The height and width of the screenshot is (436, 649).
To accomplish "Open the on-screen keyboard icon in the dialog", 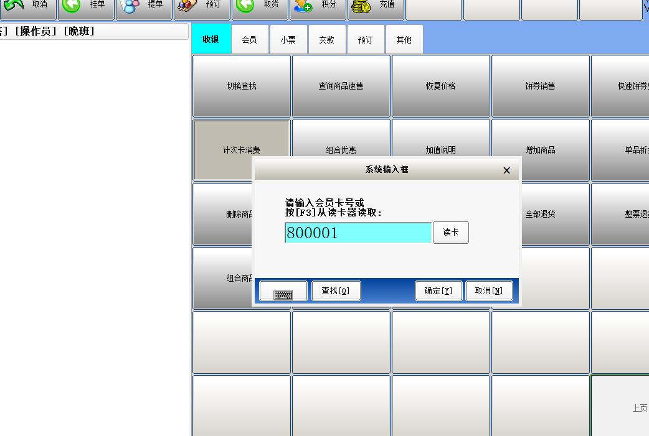I will click(x=283, y=290).
